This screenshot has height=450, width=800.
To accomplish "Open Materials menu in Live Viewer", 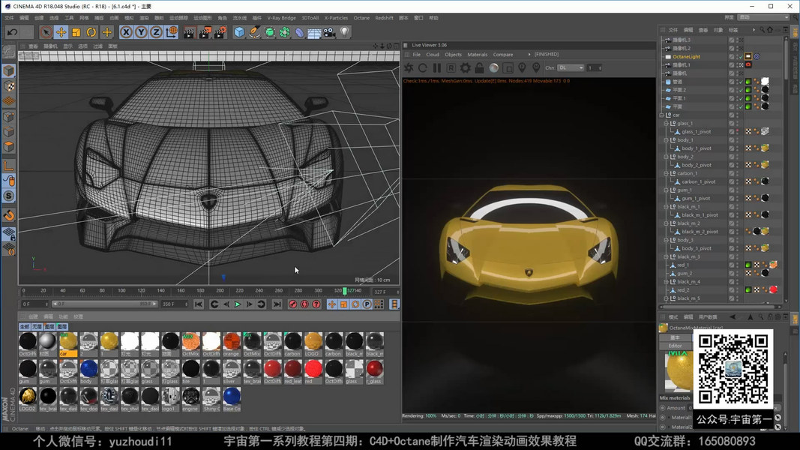I will pos(477,55).
